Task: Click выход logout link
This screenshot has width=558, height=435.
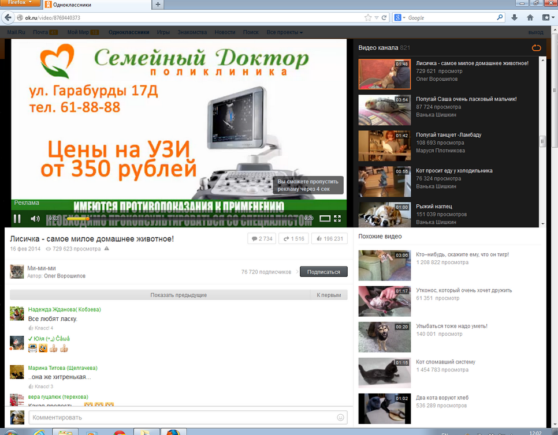Action: (535, 32)
